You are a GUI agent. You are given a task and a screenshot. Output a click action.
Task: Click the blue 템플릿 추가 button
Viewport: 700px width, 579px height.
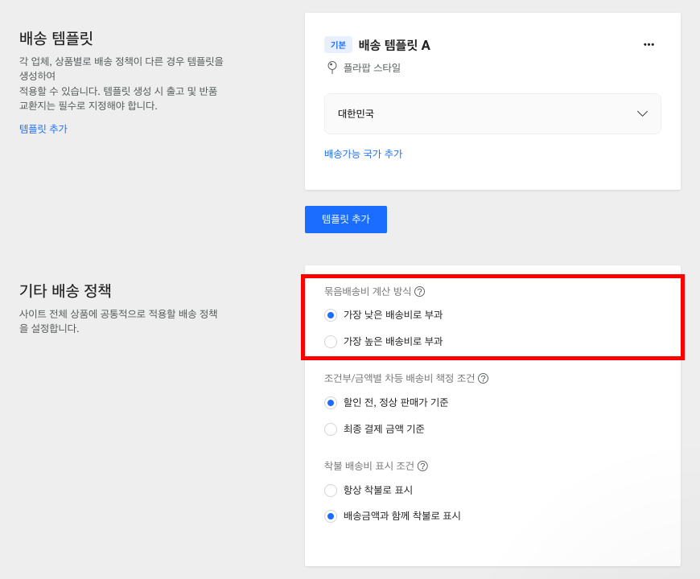(x=346, y=220)
